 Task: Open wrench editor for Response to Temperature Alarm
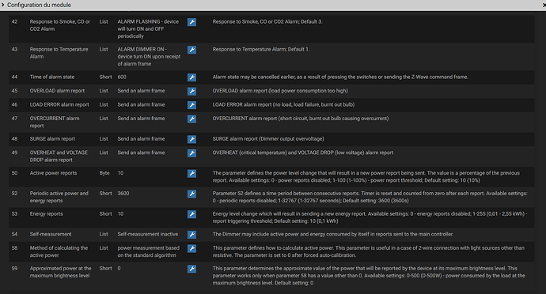point(191,50)
